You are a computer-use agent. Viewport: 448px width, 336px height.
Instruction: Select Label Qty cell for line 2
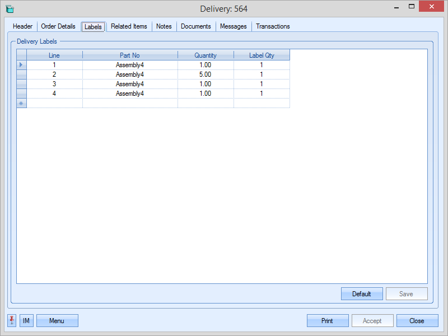pyautogui.click(x=262, y=74)
